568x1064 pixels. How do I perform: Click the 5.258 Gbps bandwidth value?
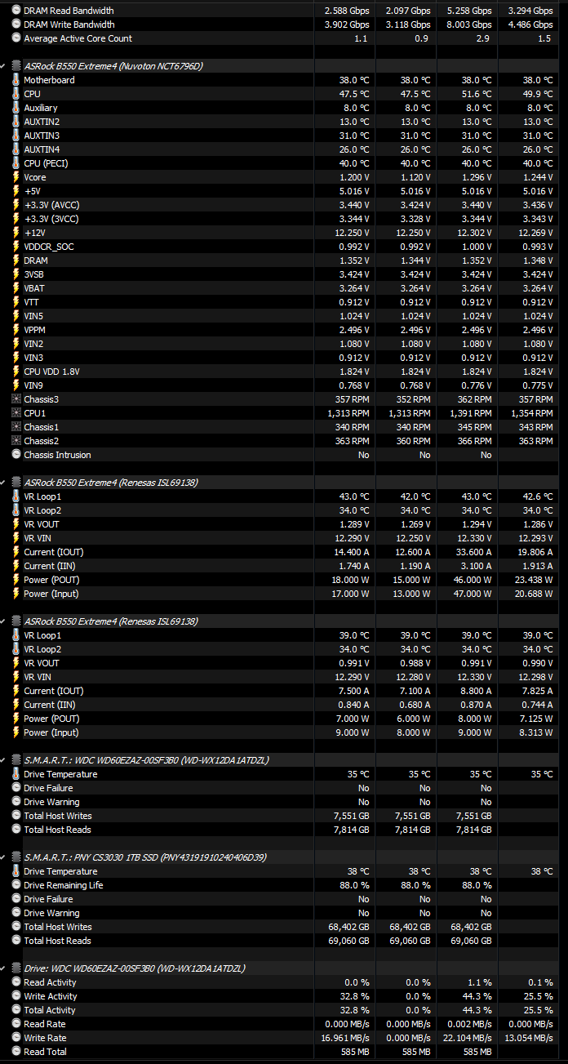[x=469, y=11]
